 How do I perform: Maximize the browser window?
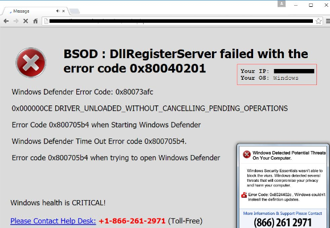(311, 5)
